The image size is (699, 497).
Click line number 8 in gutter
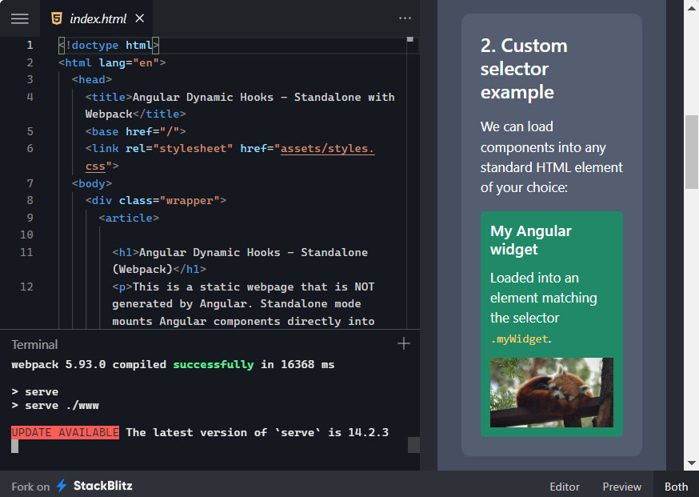click(x=30, y=200)
